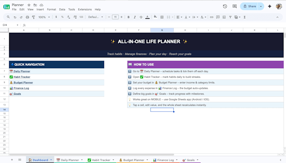
Task: Toggle italic formatting
Action: (x=135, y=17)
